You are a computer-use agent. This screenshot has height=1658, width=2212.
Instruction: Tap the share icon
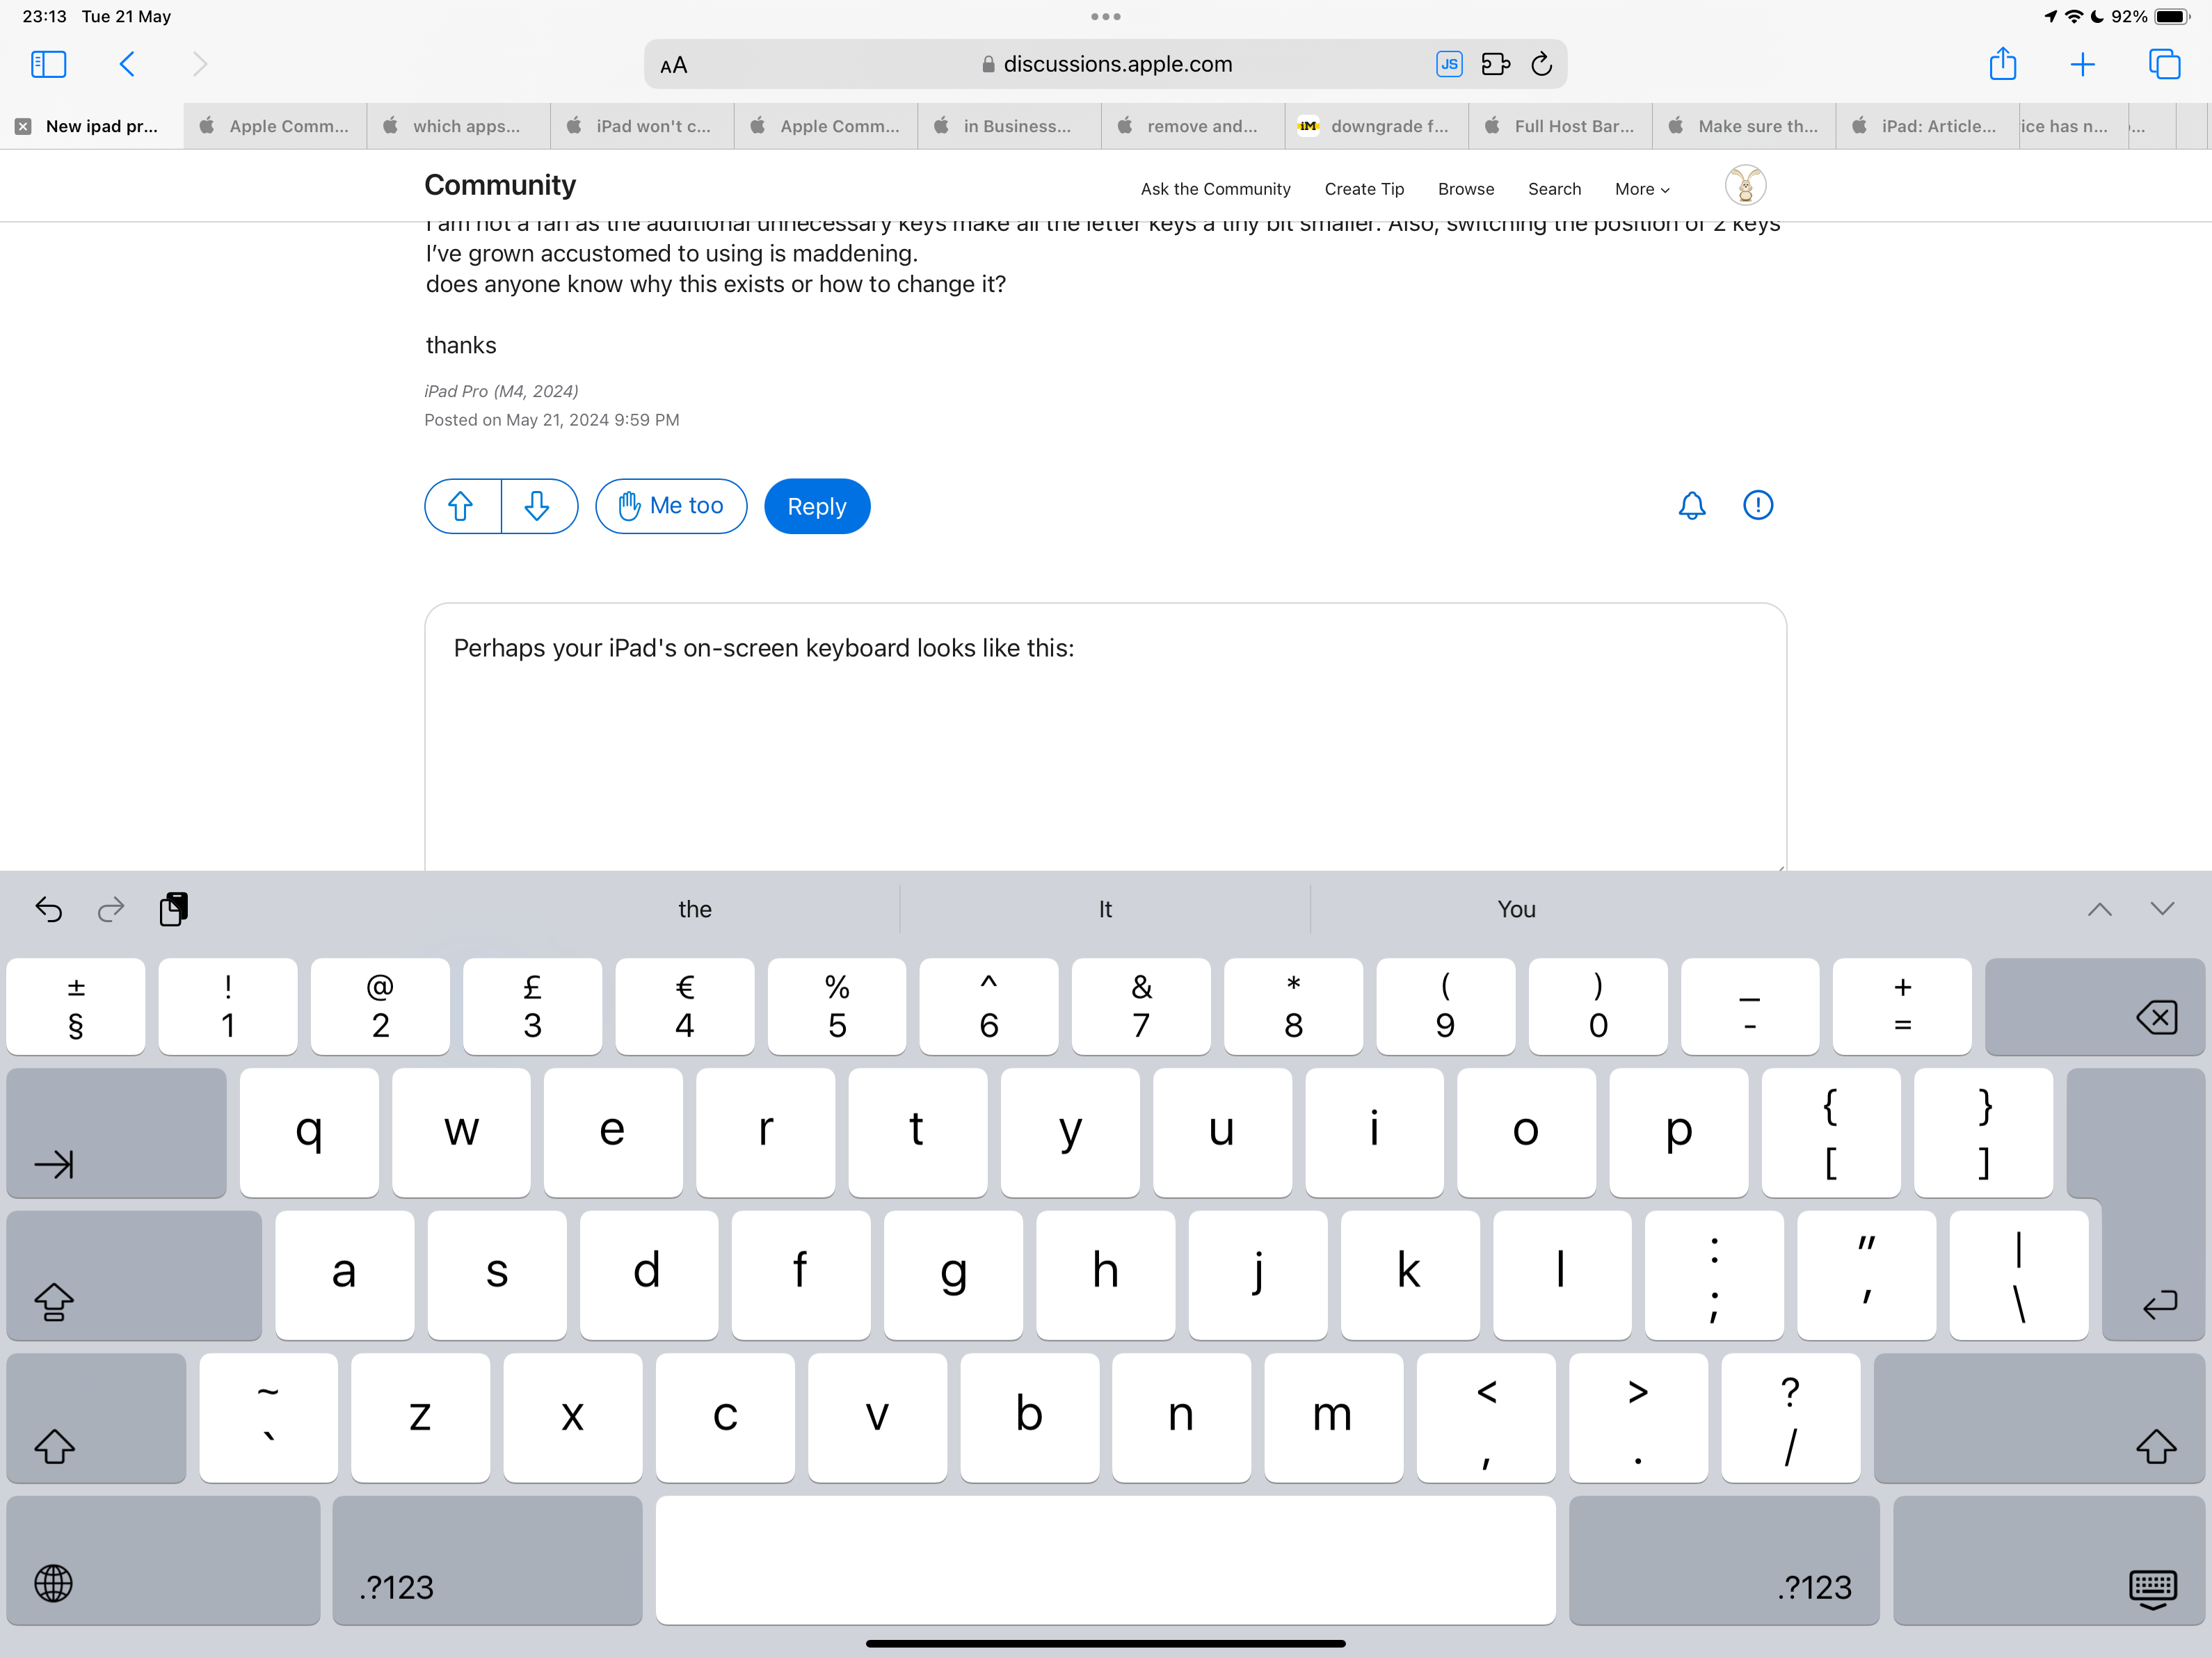click(x=2003, y=63)
